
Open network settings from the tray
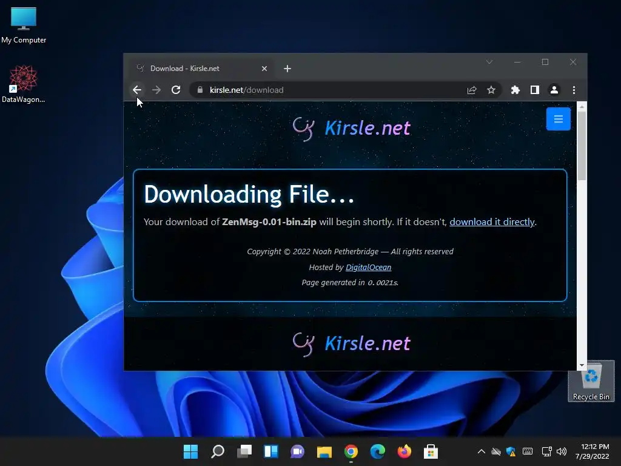point(547,451)
